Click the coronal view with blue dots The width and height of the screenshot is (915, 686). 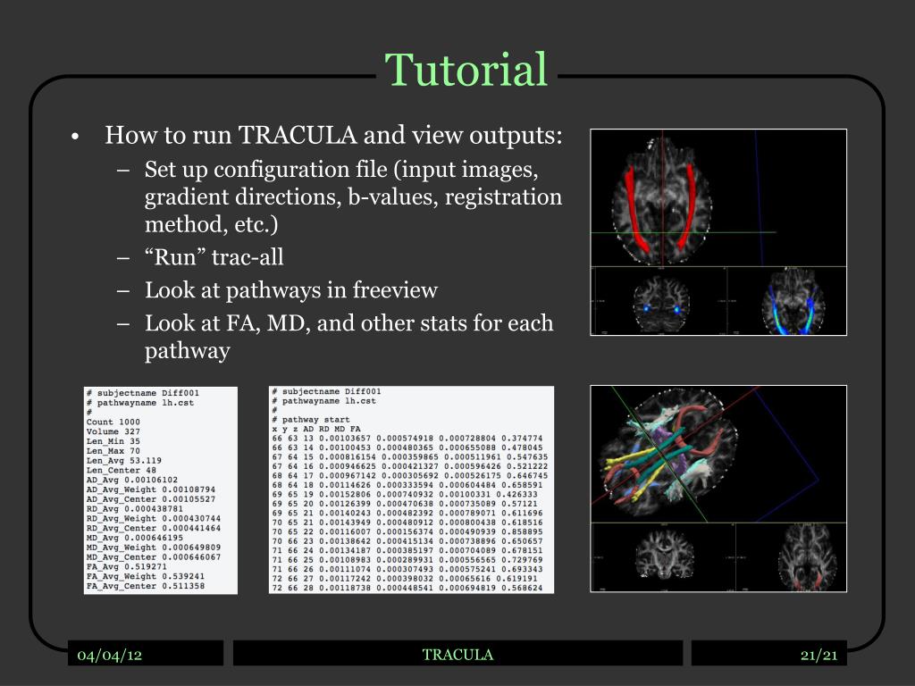(x=659, y=301)
